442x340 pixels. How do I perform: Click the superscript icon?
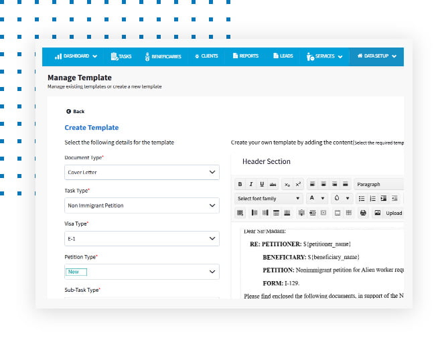click(298, 184)
